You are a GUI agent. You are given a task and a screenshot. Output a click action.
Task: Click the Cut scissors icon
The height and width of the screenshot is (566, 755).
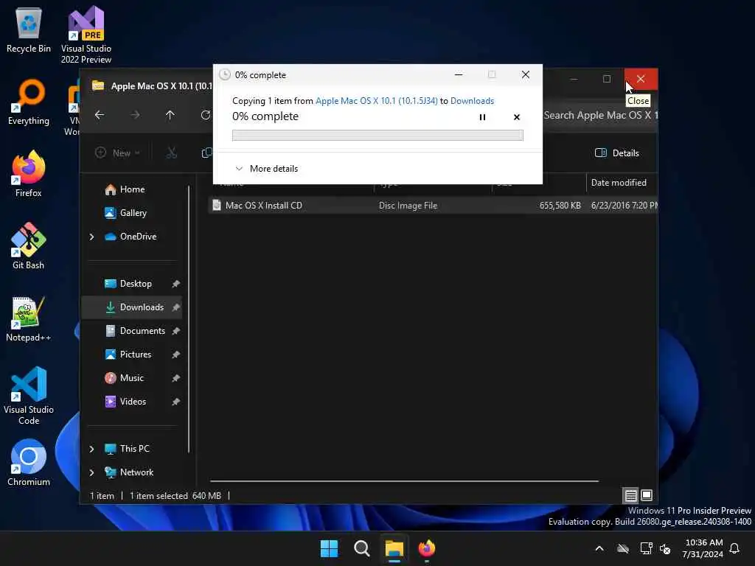(171, 153)
